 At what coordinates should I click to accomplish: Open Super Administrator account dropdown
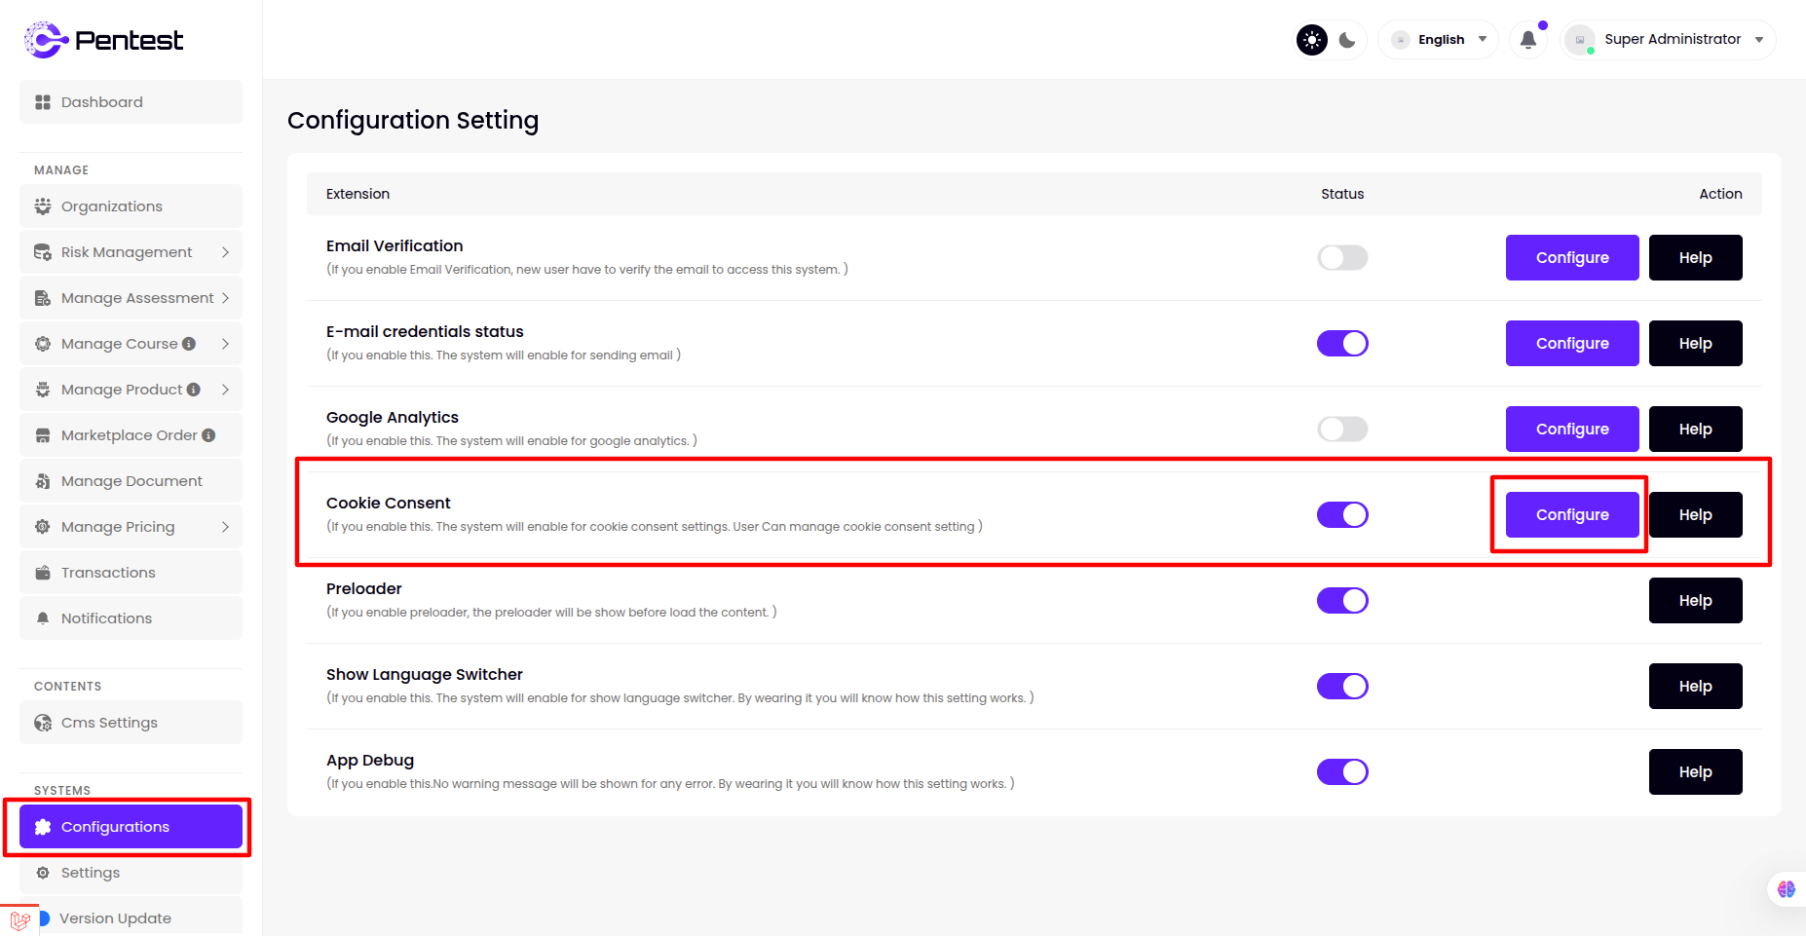click(1669, 40)
